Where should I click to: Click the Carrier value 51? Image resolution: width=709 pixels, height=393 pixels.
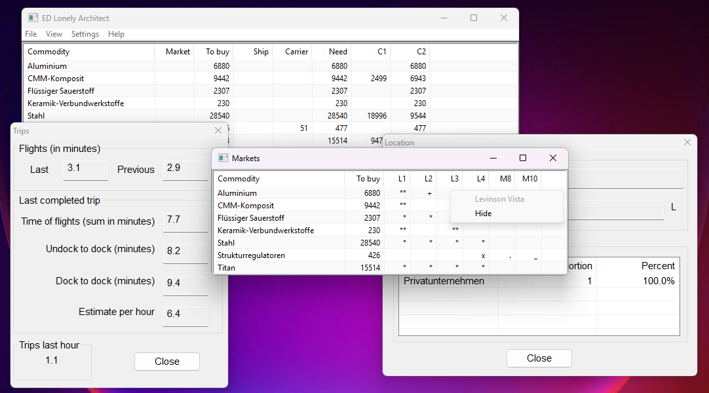(x=304, y=128)
